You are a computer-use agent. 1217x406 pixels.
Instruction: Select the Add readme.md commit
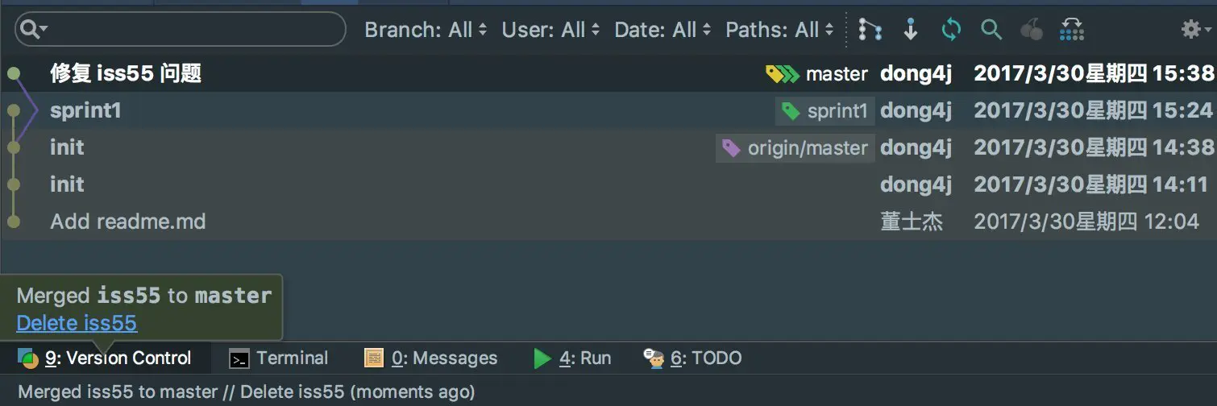[x=127, y=222]
